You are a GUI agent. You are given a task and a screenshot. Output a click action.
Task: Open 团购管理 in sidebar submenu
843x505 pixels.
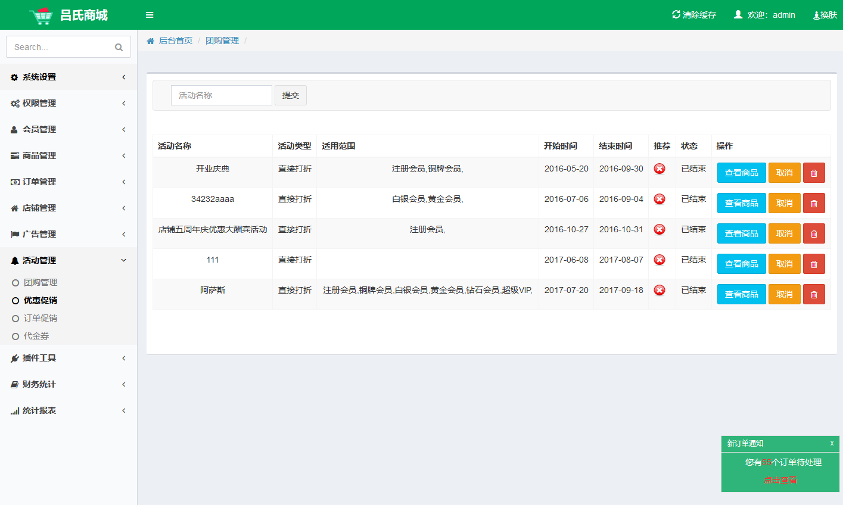tap(41, 282)
